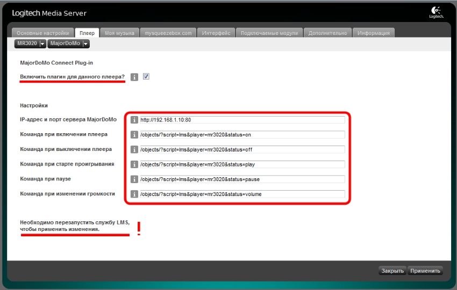Toggle the enable plugin for this player checkbox

pyautogui.click(x=146, y=76)
